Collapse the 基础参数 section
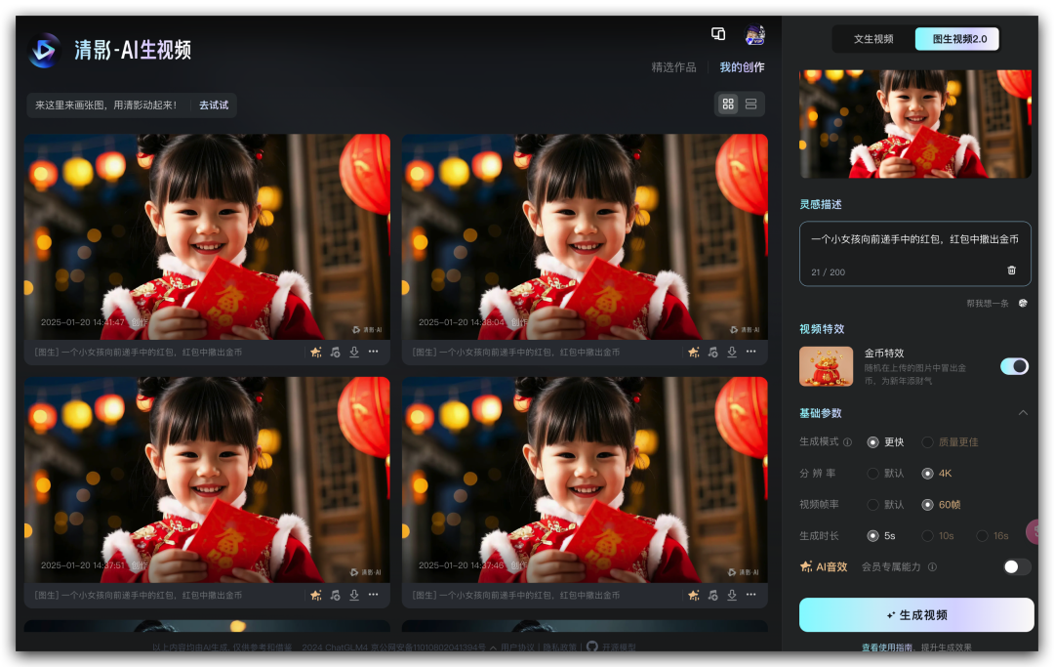This screenshot has width=1054, height=667. pos(1023,413)
